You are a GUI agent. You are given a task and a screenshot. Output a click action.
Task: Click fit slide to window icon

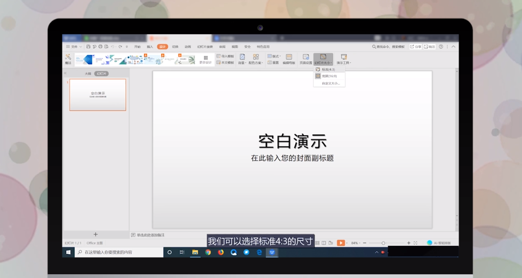pyautogui.click(x=416, y=243)
